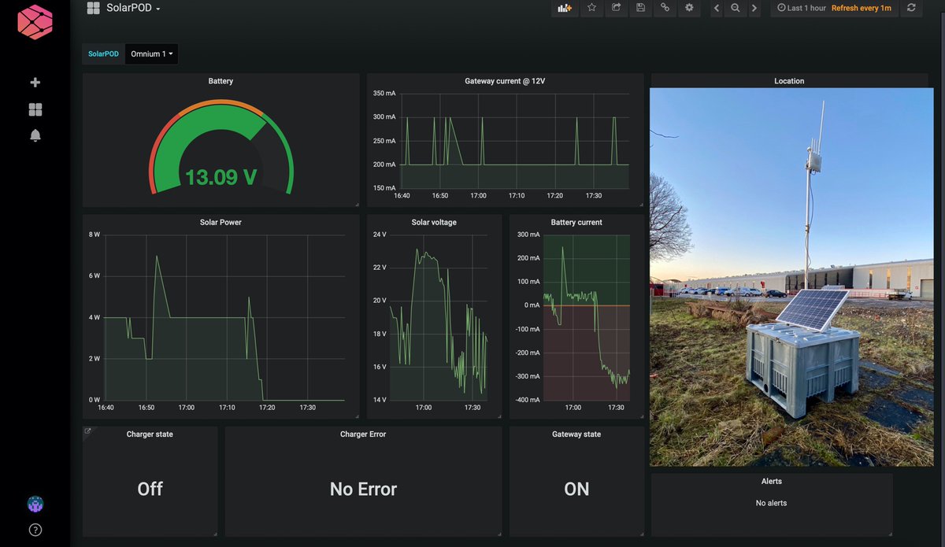
Task: Click the Add panel toolbar icon
Action: click(565, 8)
